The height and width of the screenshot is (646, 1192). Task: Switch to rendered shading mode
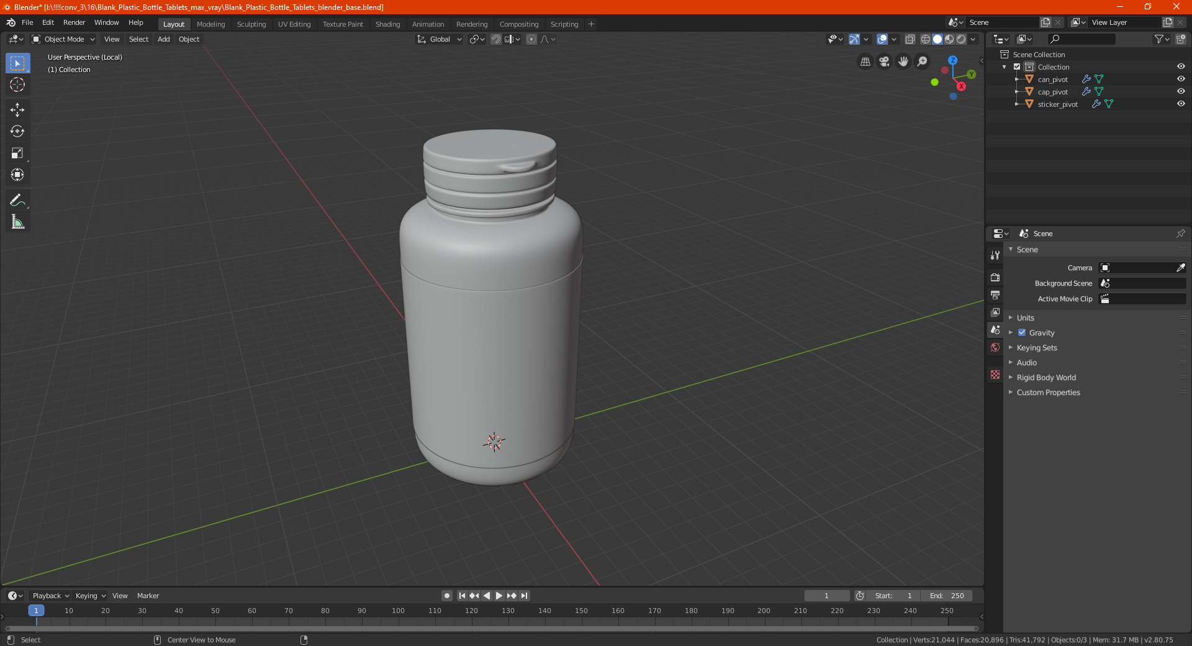(x=961, y=39)
